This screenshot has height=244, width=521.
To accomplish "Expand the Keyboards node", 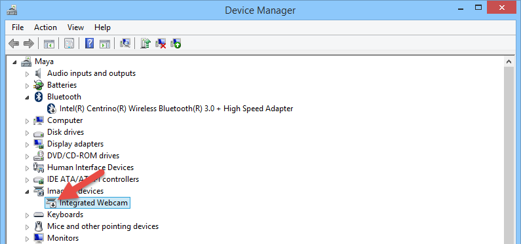I will (28, 215).
